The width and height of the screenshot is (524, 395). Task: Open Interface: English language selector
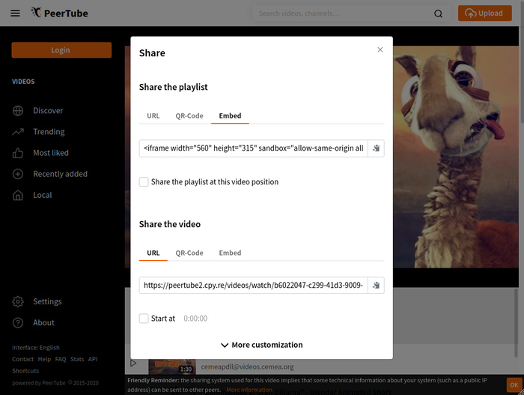click(36, 348)
